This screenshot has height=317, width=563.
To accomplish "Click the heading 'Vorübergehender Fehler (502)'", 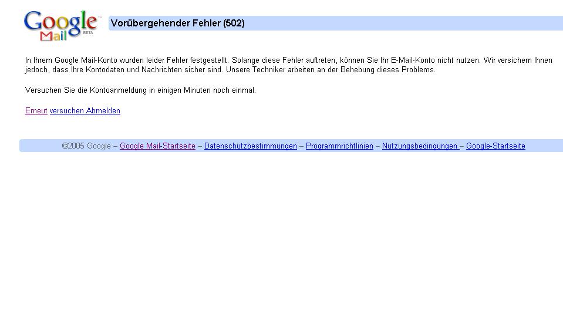I will [178, 23].
